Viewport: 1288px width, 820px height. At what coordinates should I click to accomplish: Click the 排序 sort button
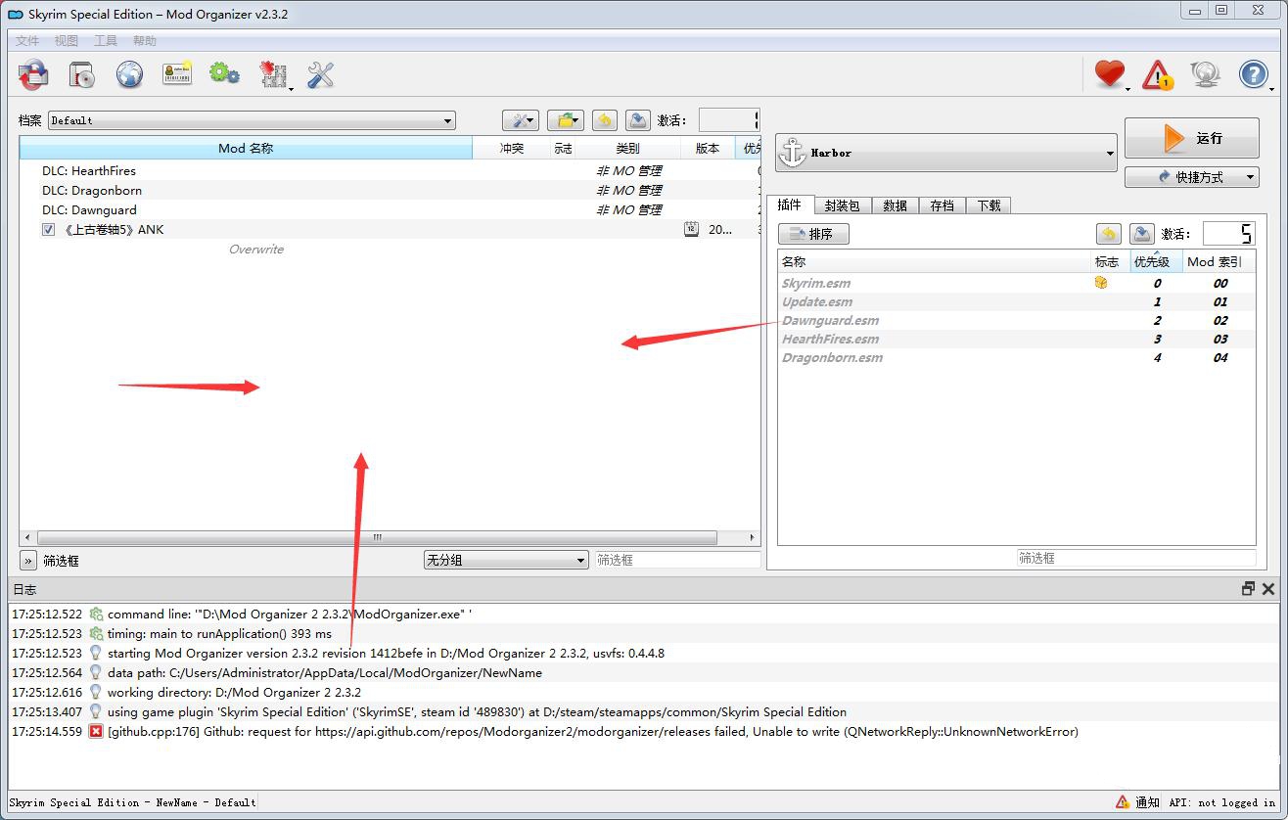coord(813,234)
